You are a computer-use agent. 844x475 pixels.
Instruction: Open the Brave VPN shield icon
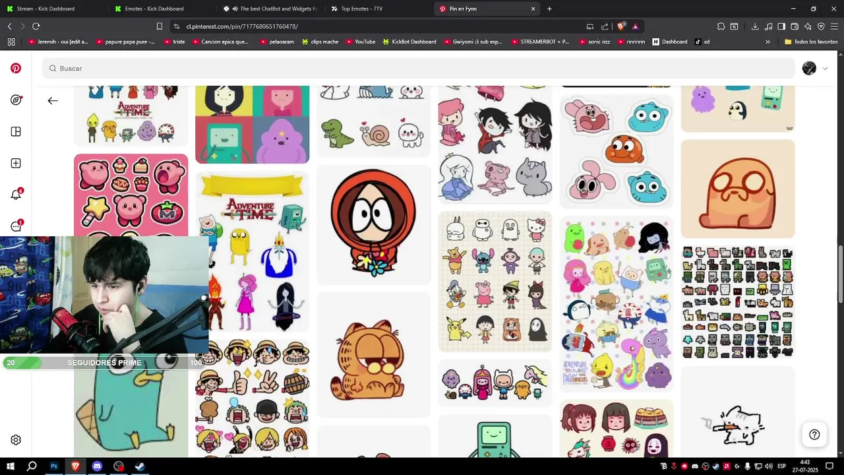click(821, 26)
